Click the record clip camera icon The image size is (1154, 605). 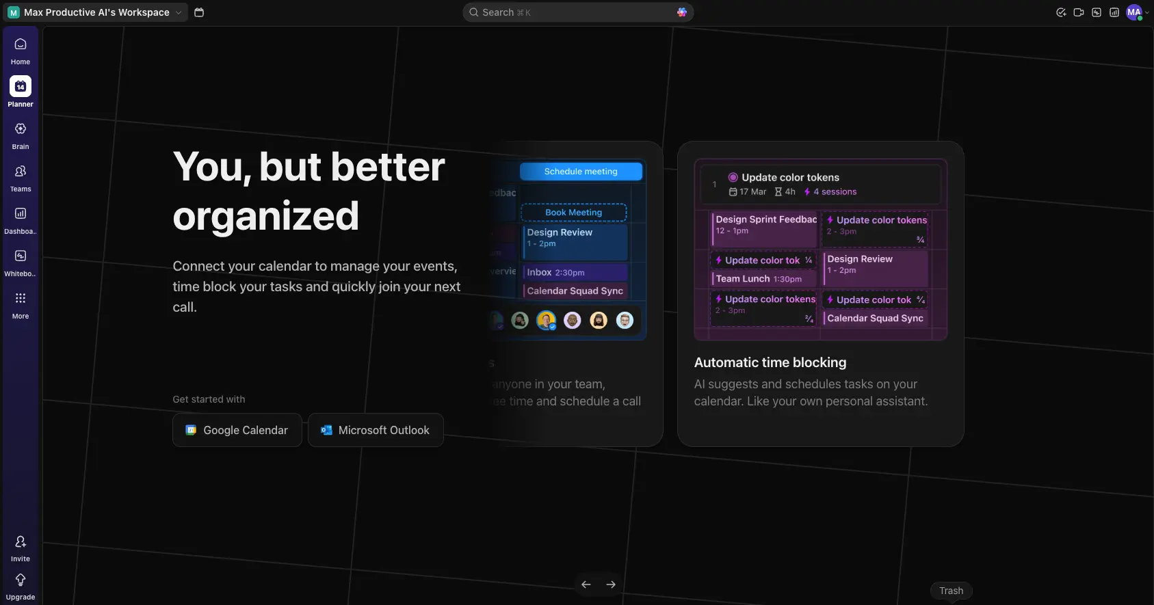(1079, 12)
